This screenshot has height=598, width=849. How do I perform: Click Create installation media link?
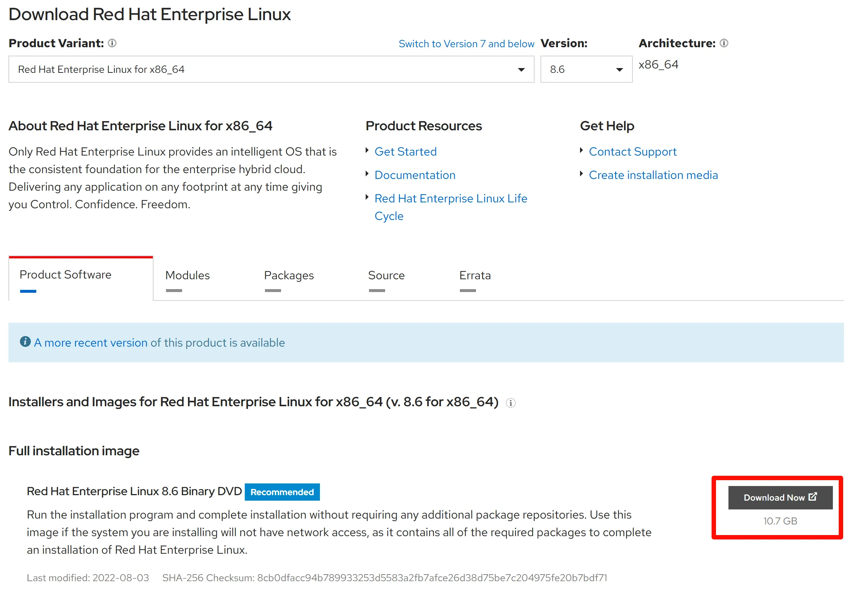click(x=653, y=175)
